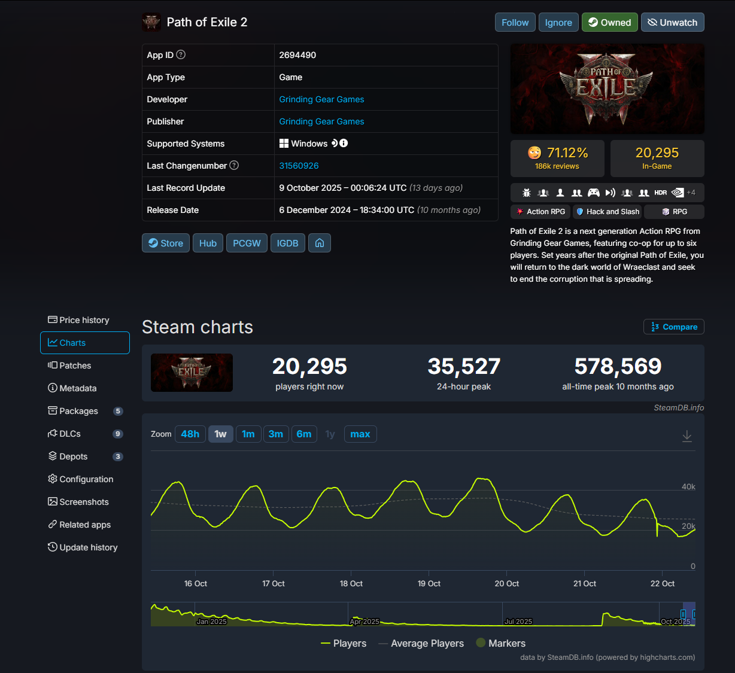Click the App ID value 2694490
The width and height of the screenshot is (735, 673).
pyautogui.click(x=297, y=55)
